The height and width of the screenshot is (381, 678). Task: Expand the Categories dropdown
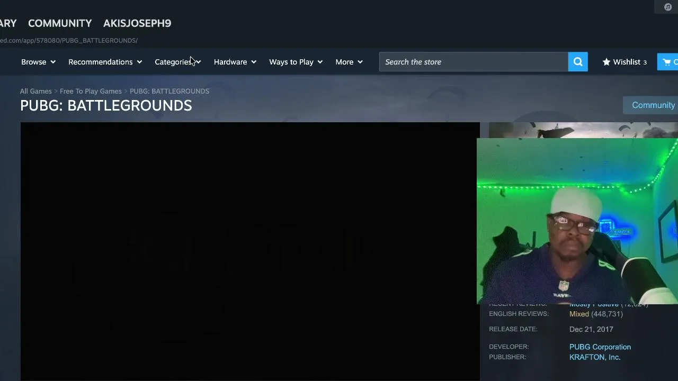tap(177, 62)
